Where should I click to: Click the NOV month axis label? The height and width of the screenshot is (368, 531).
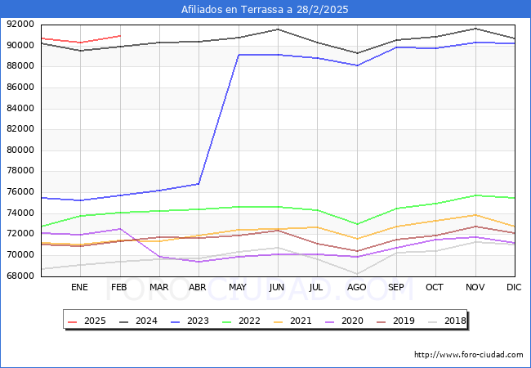point(475,287)
